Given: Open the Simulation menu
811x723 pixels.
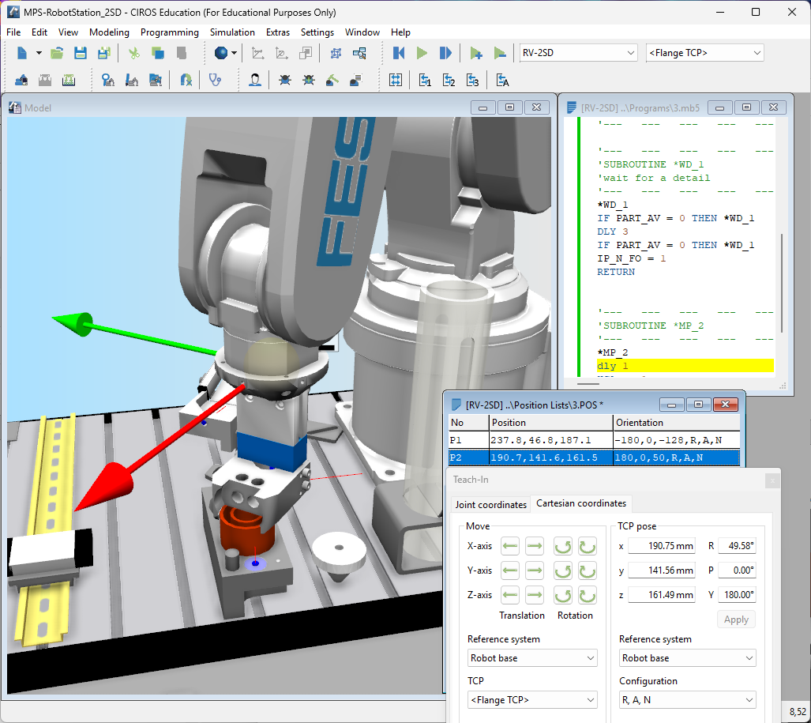Looking at the screenshot, I should (x=232, y=32).
